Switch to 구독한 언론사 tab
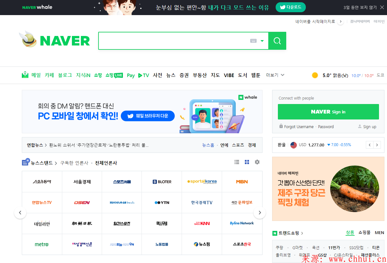 click(74, 163)
